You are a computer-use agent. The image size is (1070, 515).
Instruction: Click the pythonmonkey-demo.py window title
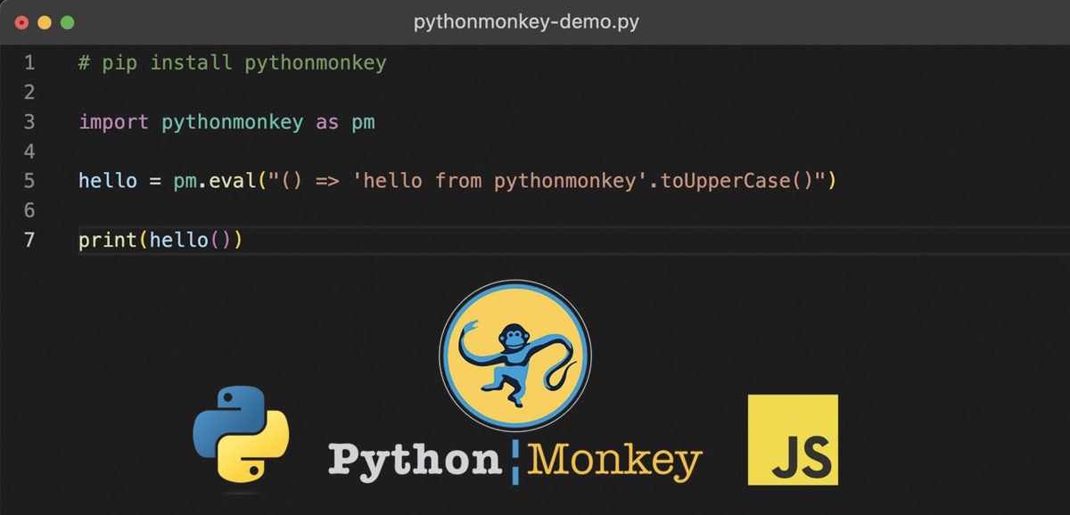click(526, 21)
